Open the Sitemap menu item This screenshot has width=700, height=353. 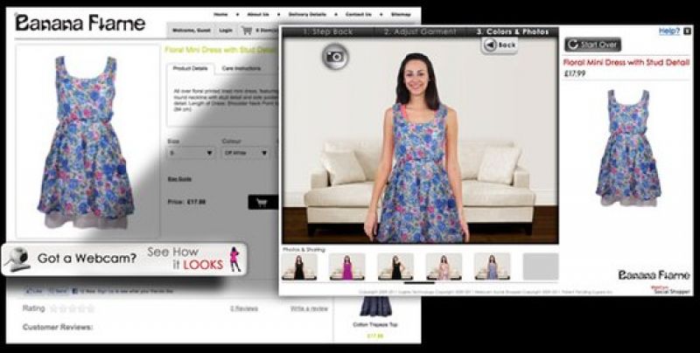[x=401, y=14]
